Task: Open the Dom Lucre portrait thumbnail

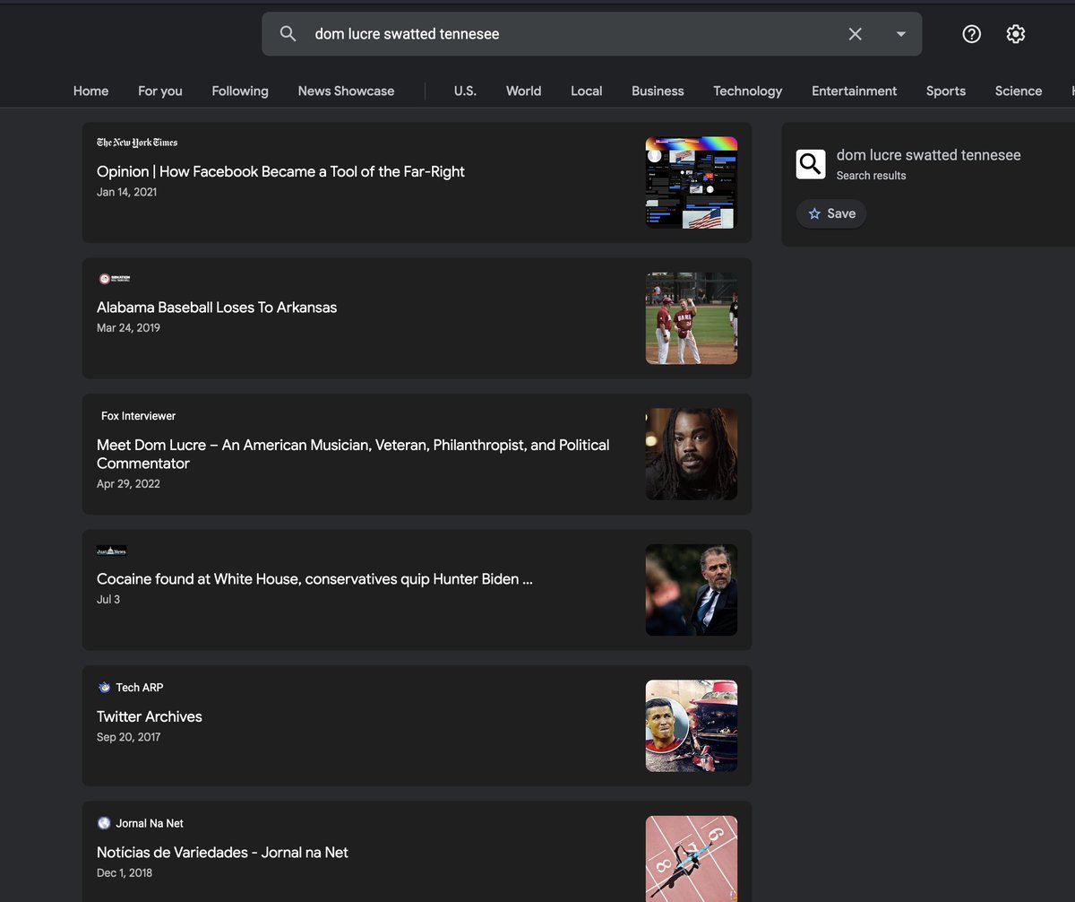Action: (x=692, y=455)
